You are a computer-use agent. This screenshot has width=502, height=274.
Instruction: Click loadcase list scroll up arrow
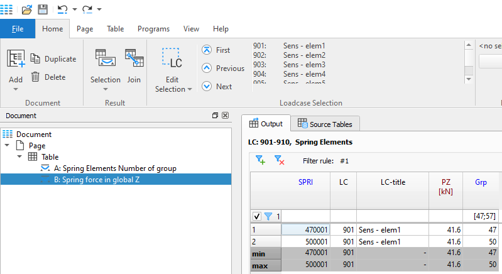click(x=469, y=45)
